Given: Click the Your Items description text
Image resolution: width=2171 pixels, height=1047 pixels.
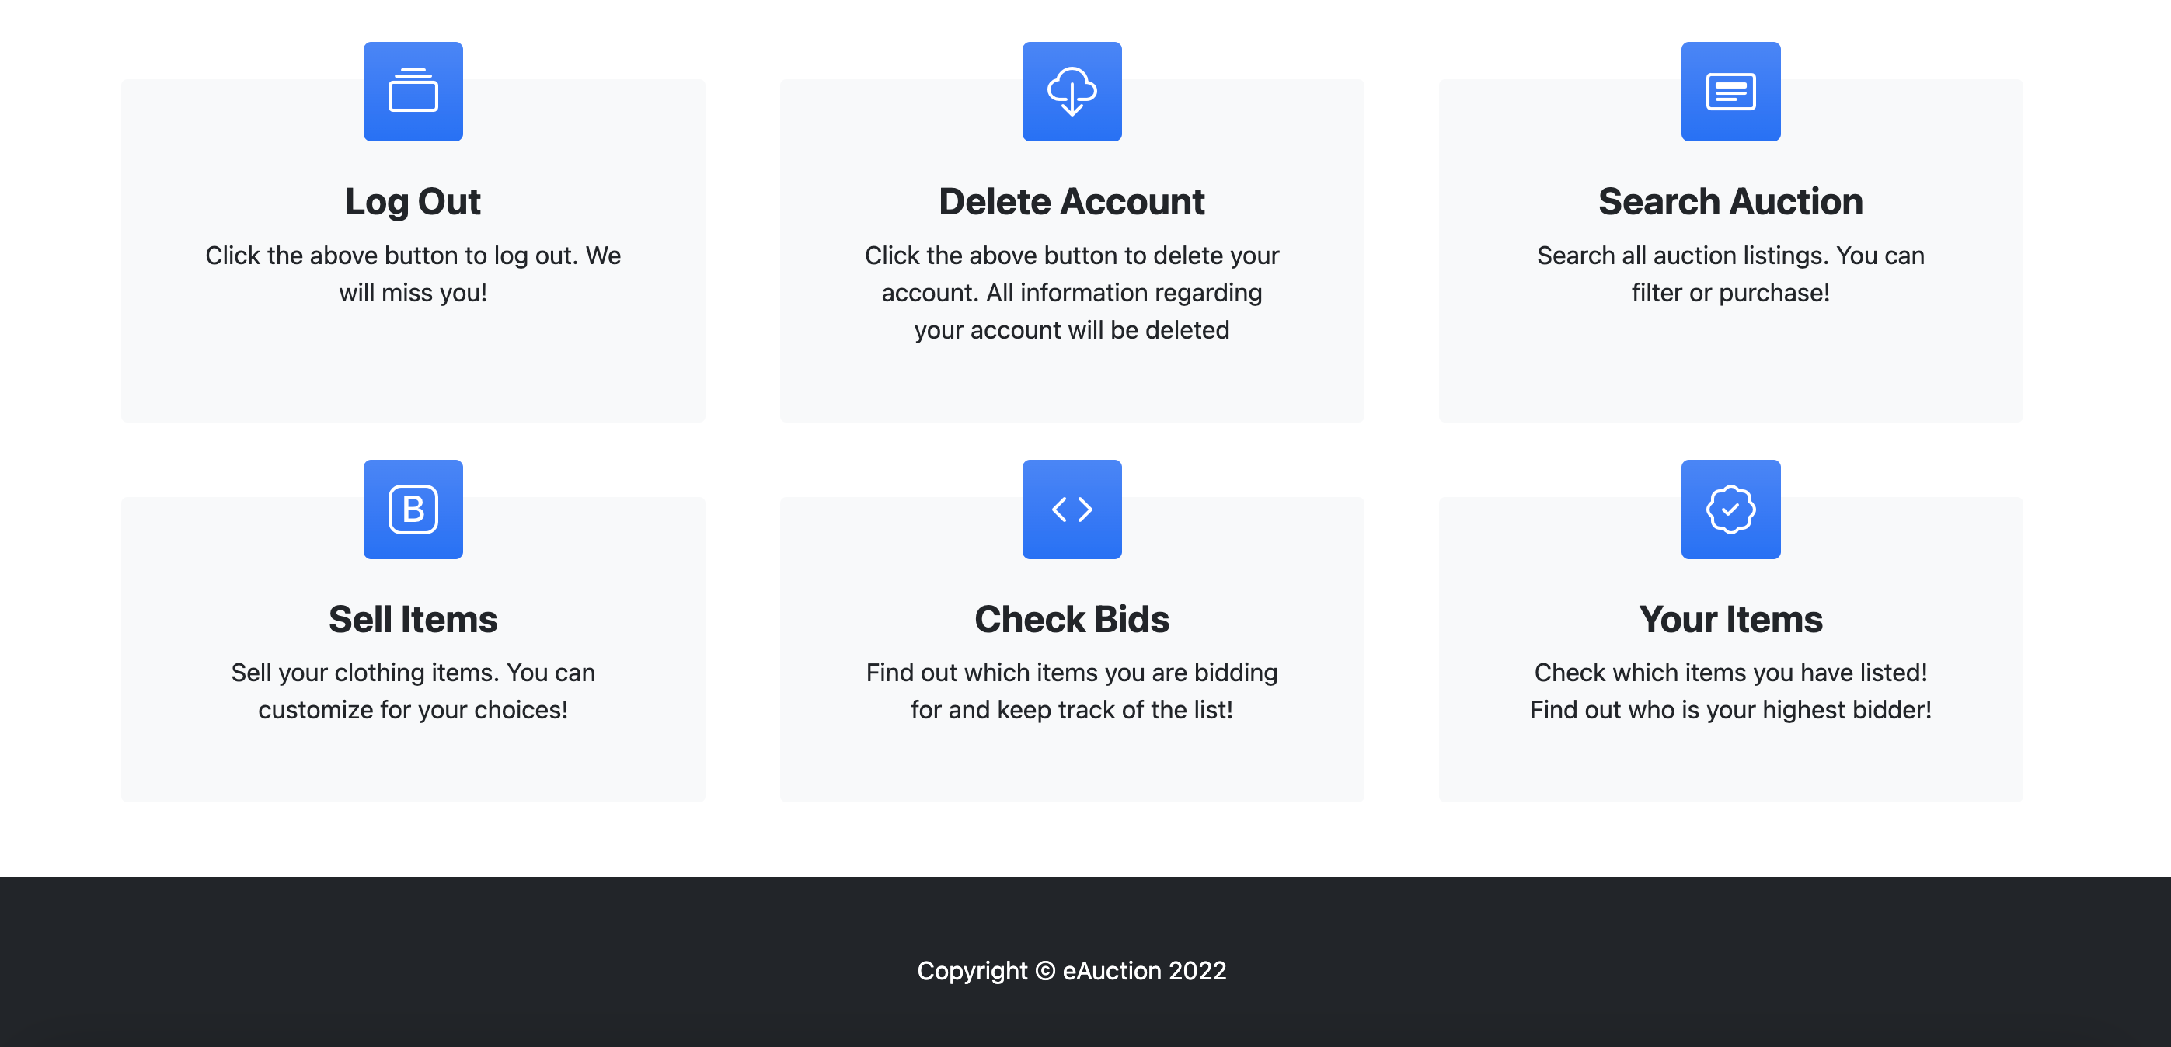Looking at the screenshot, I should pyautogui.click(x=1730, y=690).
